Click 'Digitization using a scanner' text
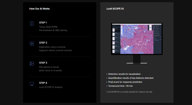192x105 pixels. [x=52, y=47]
